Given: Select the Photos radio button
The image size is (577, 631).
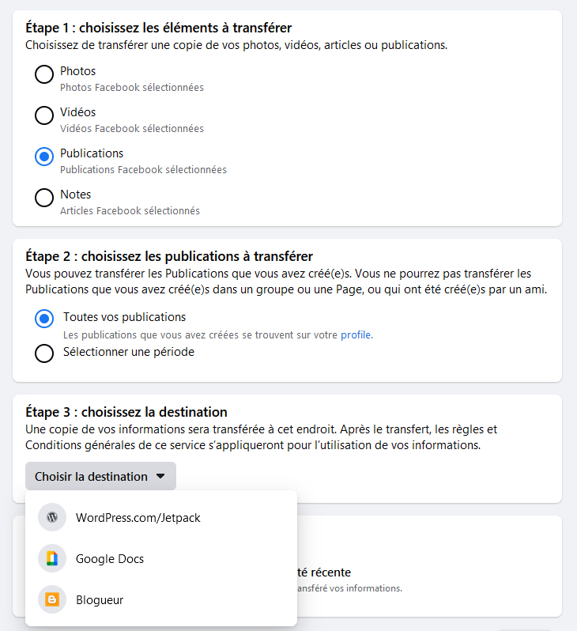Looking at the screenshot, I should 44,74.
